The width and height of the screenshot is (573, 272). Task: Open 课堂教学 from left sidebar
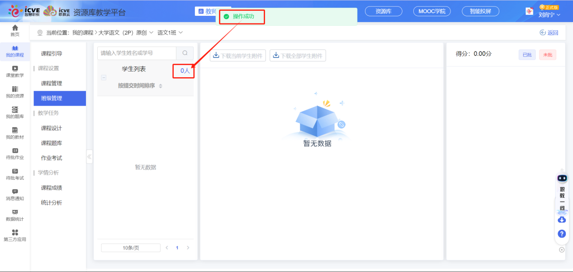pyautogui.click(x=15, y=71)
